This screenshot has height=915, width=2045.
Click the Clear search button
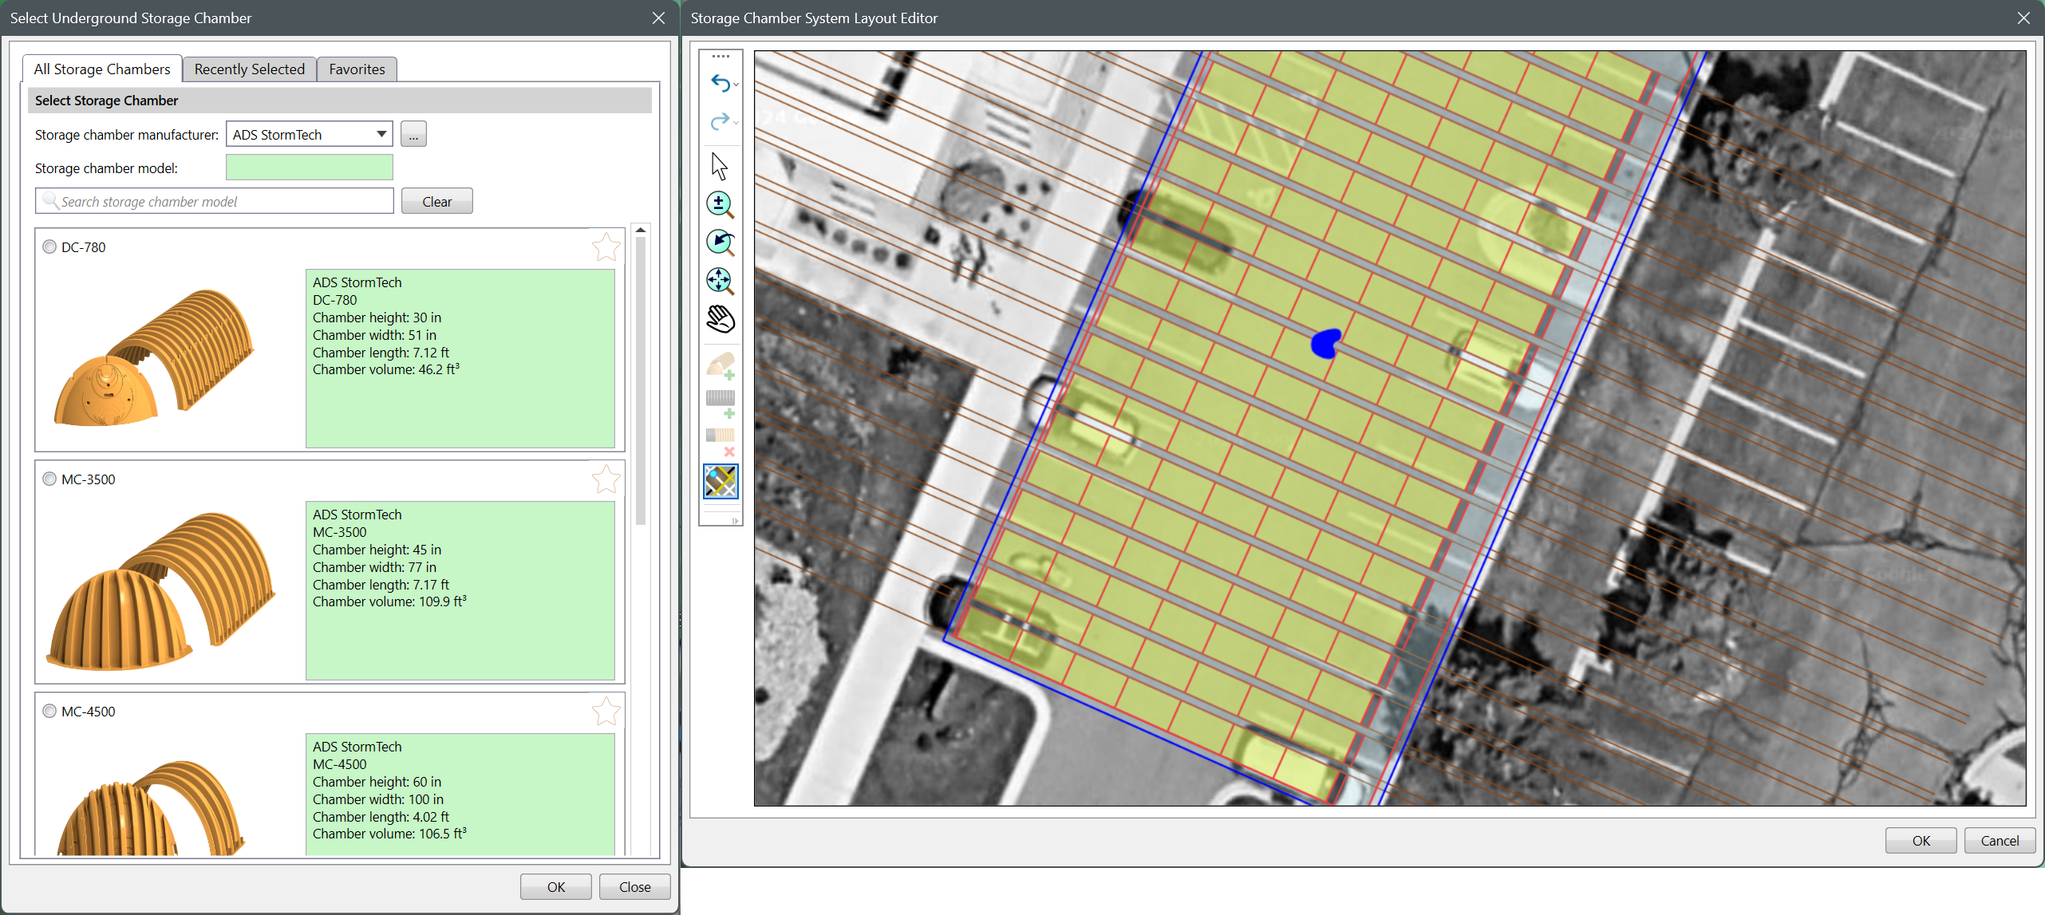tap(436, 202)
